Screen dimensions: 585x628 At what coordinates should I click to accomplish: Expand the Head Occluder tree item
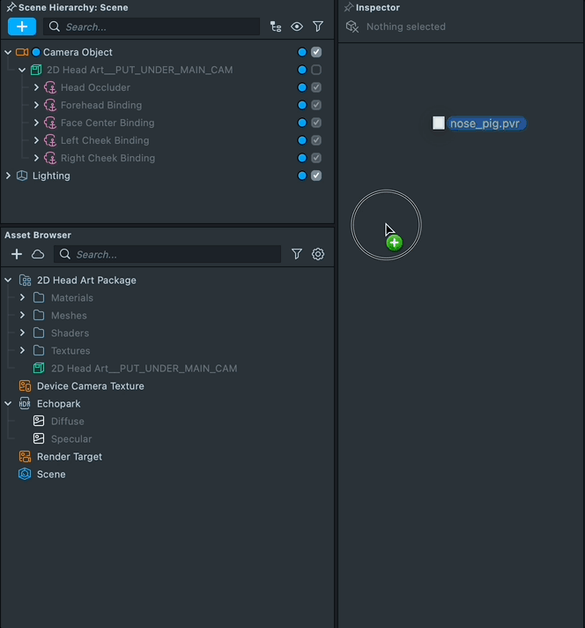(x=36, y=87)
